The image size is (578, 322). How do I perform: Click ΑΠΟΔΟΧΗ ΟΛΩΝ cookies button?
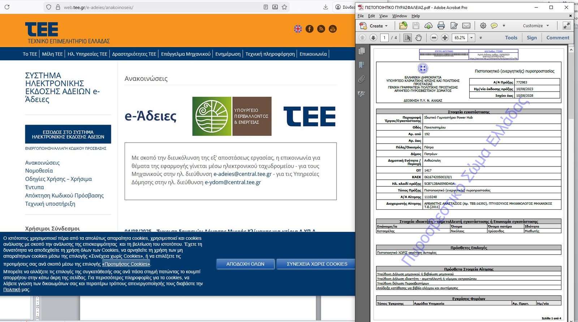pyautogui.click(x=245, y=264)
